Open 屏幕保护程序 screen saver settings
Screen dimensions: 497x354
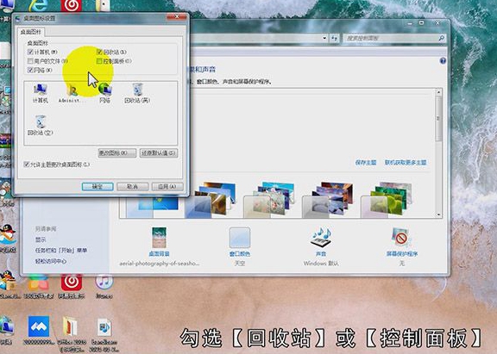401,241
